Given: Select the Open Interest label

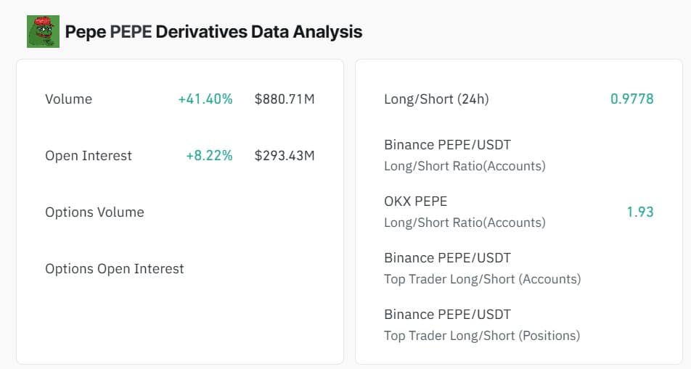Looking at the screenshot, I should 89,156.
